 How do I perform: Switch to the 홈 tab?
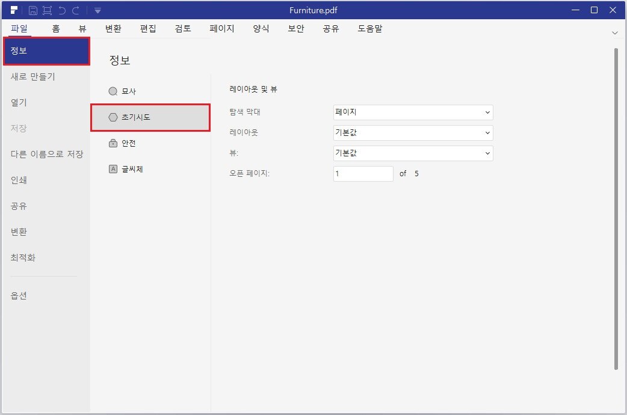(x=56, y=28)
